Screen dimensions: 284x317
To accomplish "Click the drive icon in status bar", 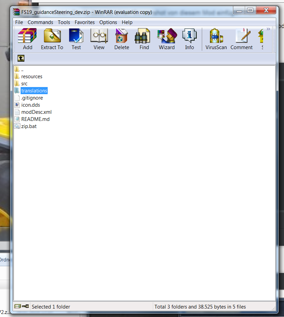I will 17,306.
